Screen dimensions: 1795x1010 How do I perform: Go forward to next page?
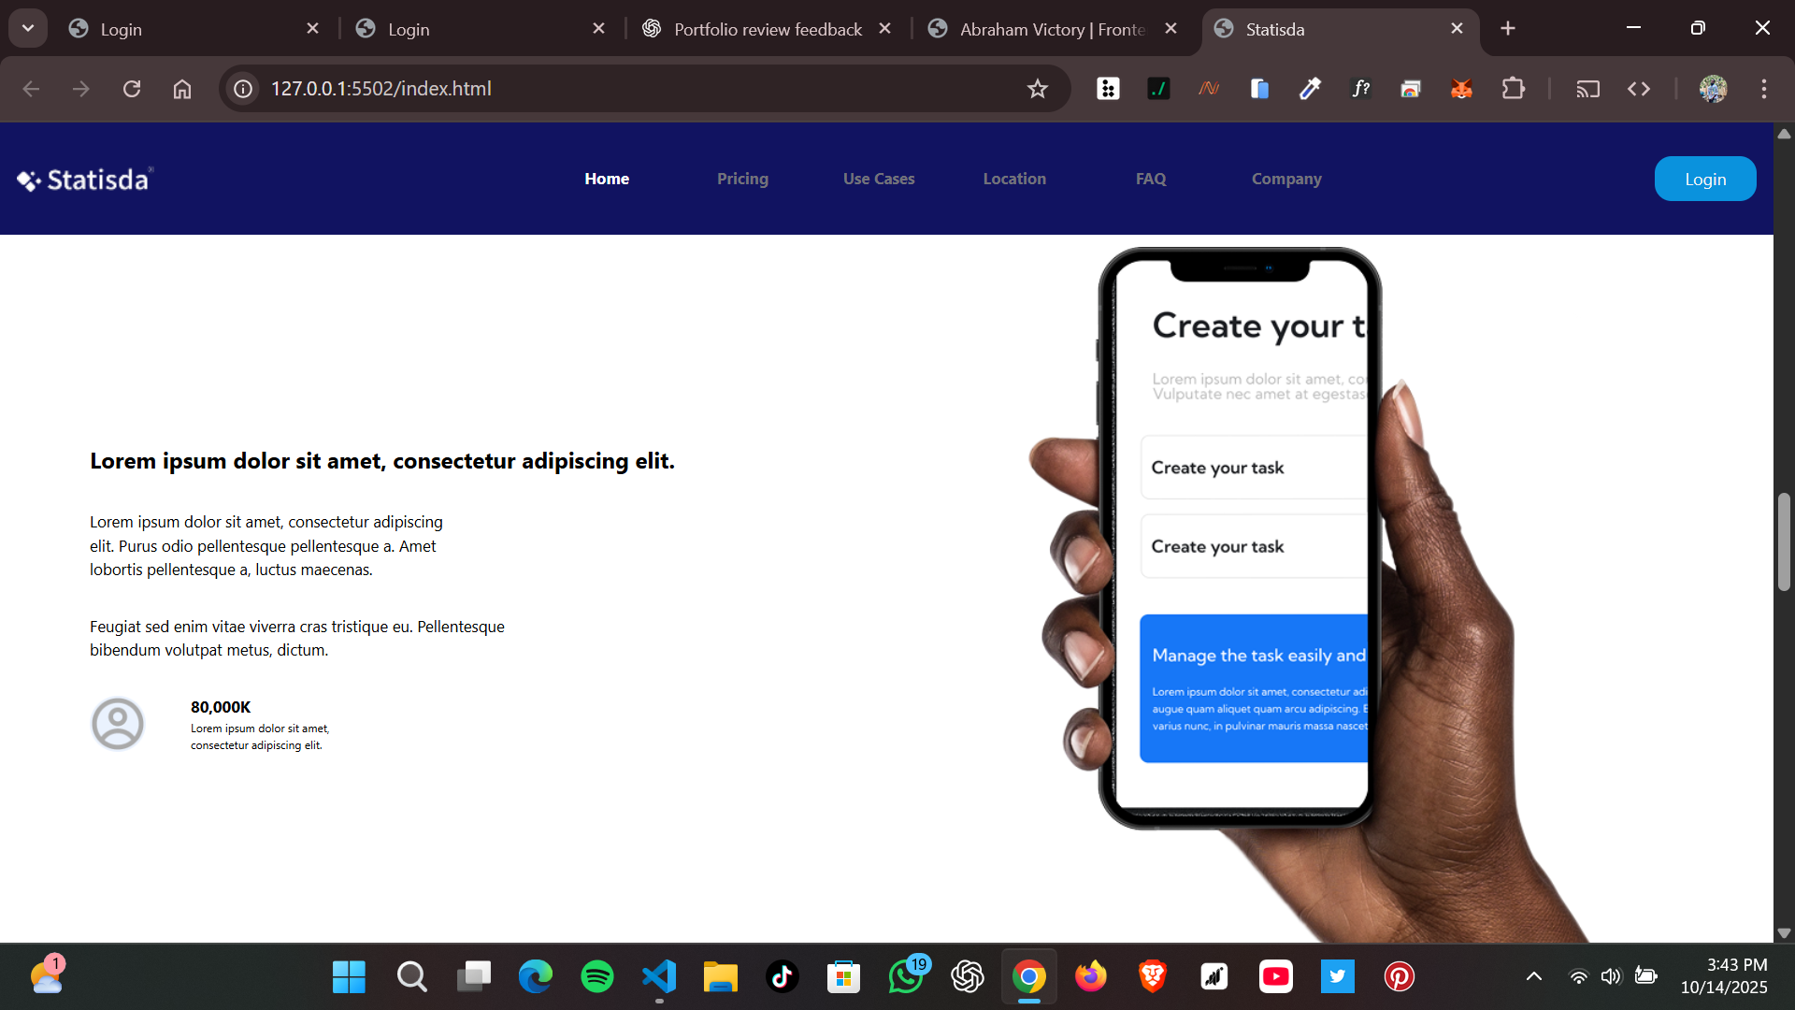tap(81, 89)
